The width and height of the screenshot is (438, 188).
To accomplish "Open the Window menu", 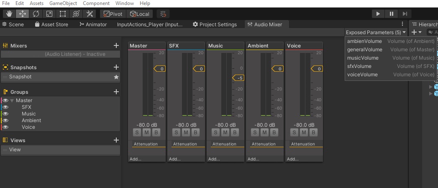I will click(125, 3).
